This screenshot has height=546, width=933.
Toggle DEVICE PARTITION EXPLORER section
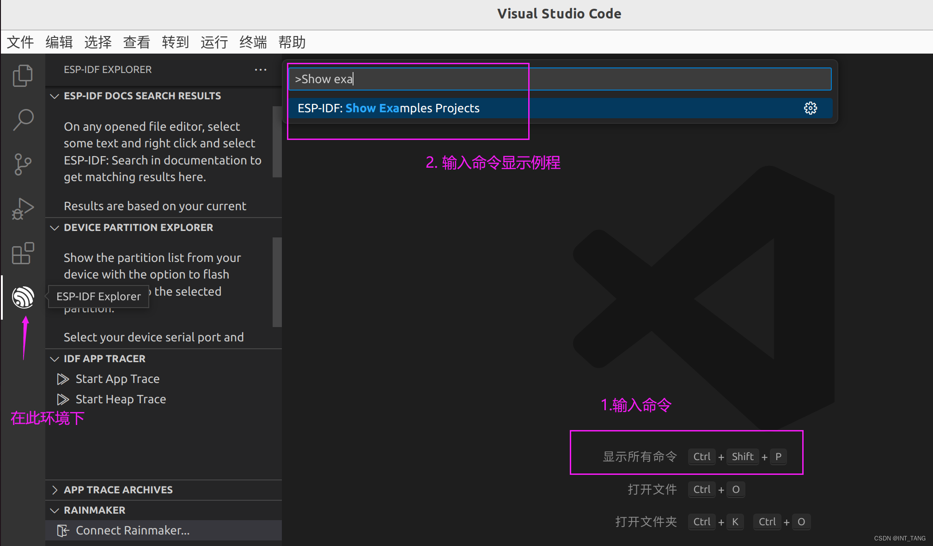pyautogui.click(x=55, y=227)
